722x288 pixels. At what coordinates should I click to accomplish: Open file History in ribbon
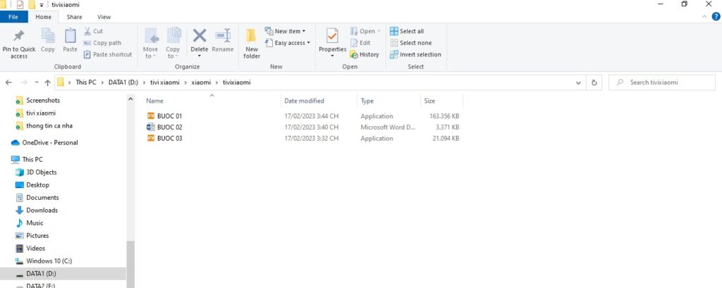tap(364, 54)
